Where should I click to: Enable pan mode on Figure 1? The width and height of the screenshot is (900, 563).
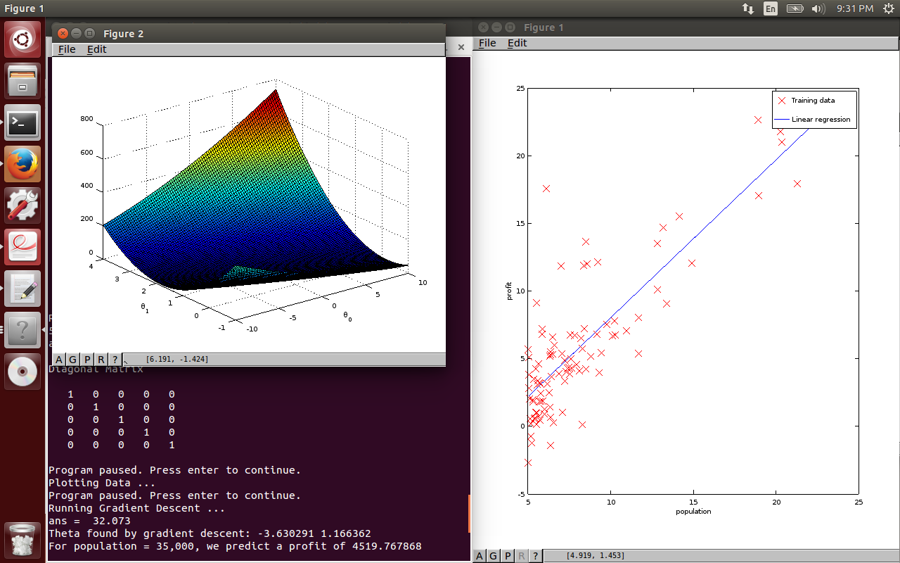[x=507, y=556]
